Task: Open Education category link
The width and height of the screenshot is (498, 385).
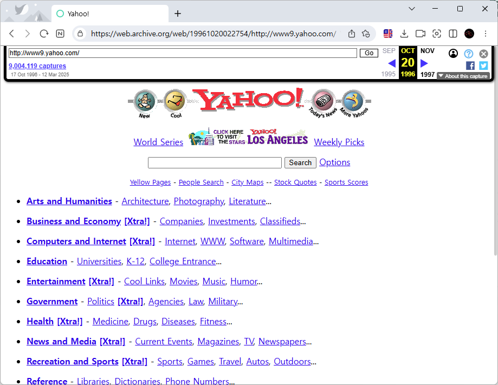Action: click(47, 261)
